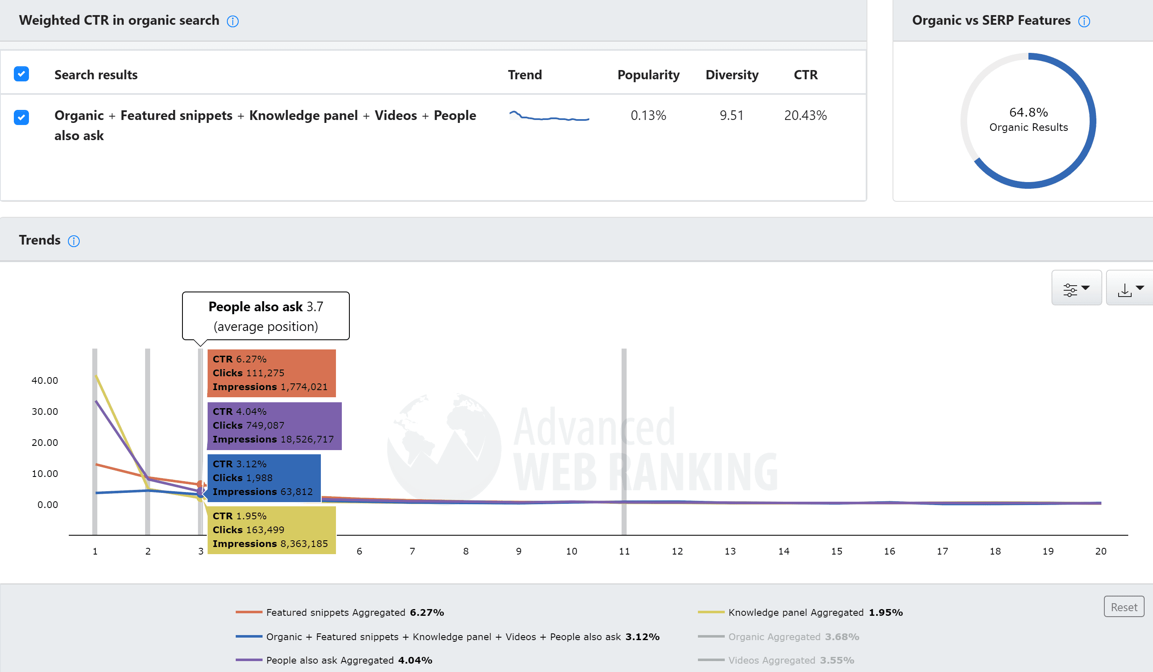This screenshot has height=672, width=1153.
Task: Click the Reset button
Action: pyautogui.click(x=1124, y=607)
